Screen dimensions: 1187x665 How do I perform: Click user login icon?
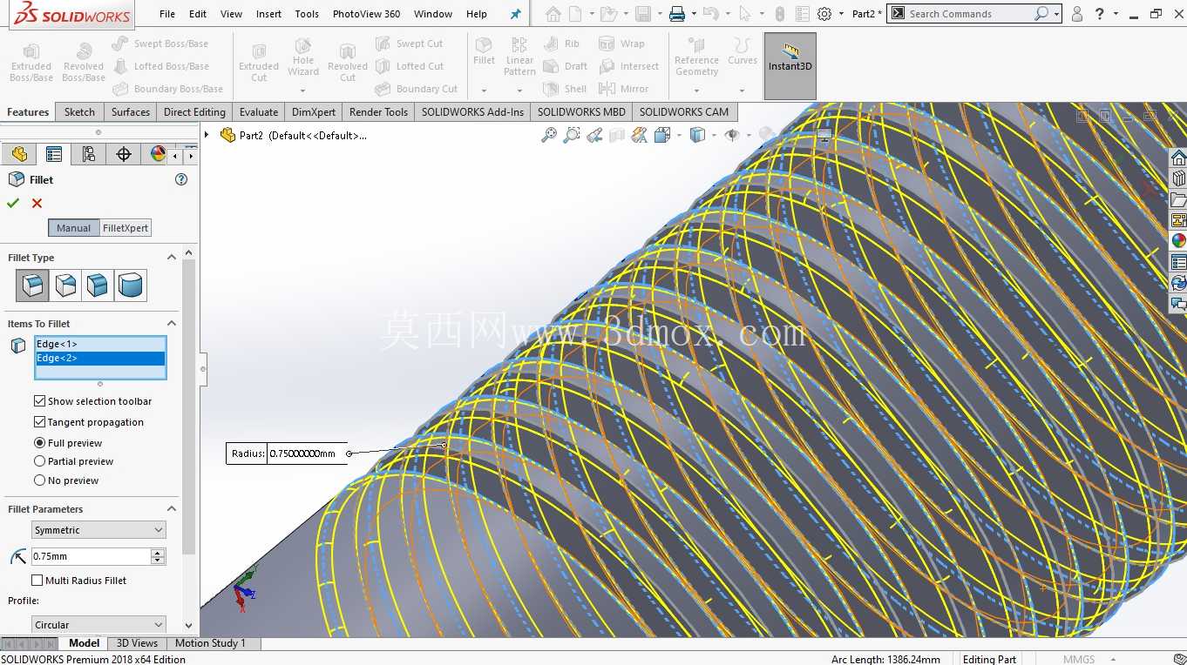point(1077,14)
